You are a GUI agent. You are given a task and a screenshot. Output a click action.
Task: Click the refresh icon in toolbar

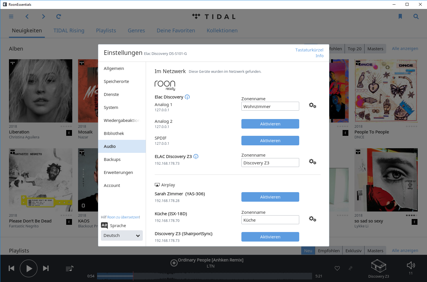pos(59,16)
